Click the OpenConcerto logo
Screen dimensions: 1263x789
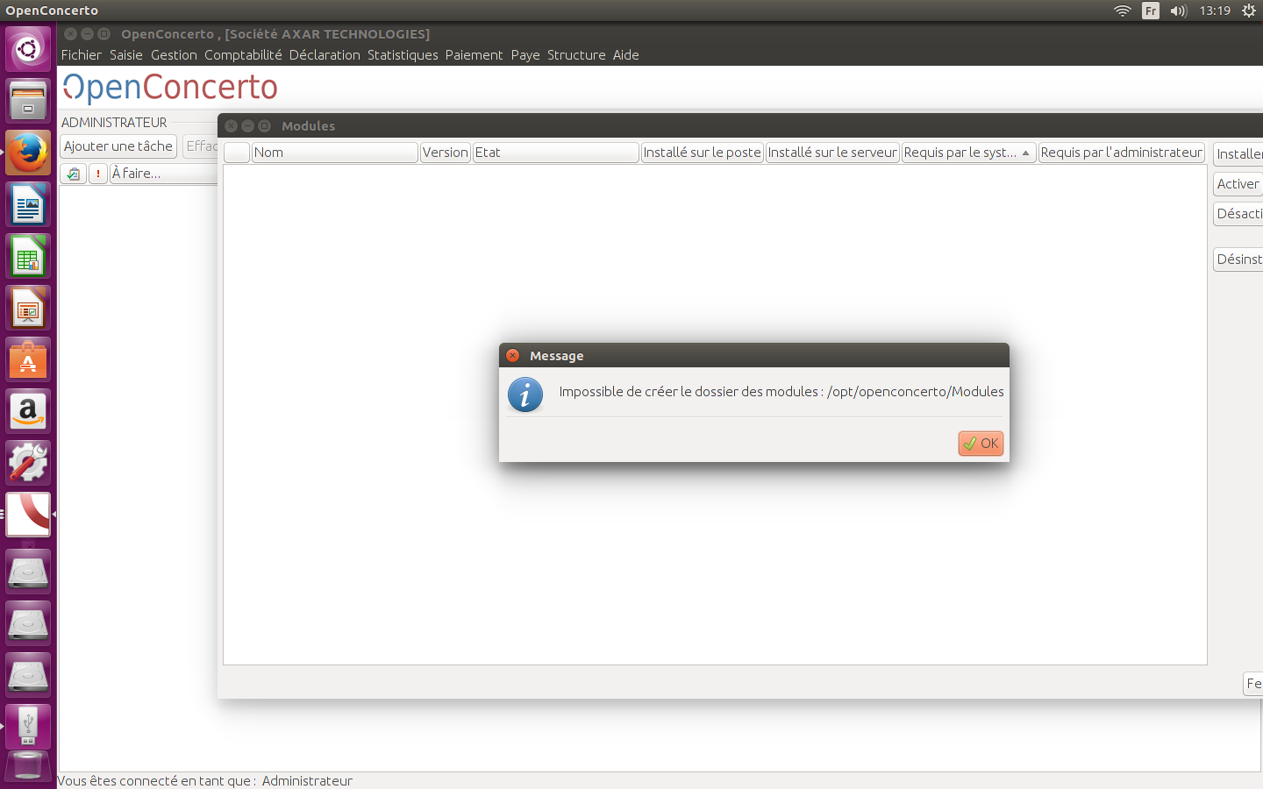(170, 88)
